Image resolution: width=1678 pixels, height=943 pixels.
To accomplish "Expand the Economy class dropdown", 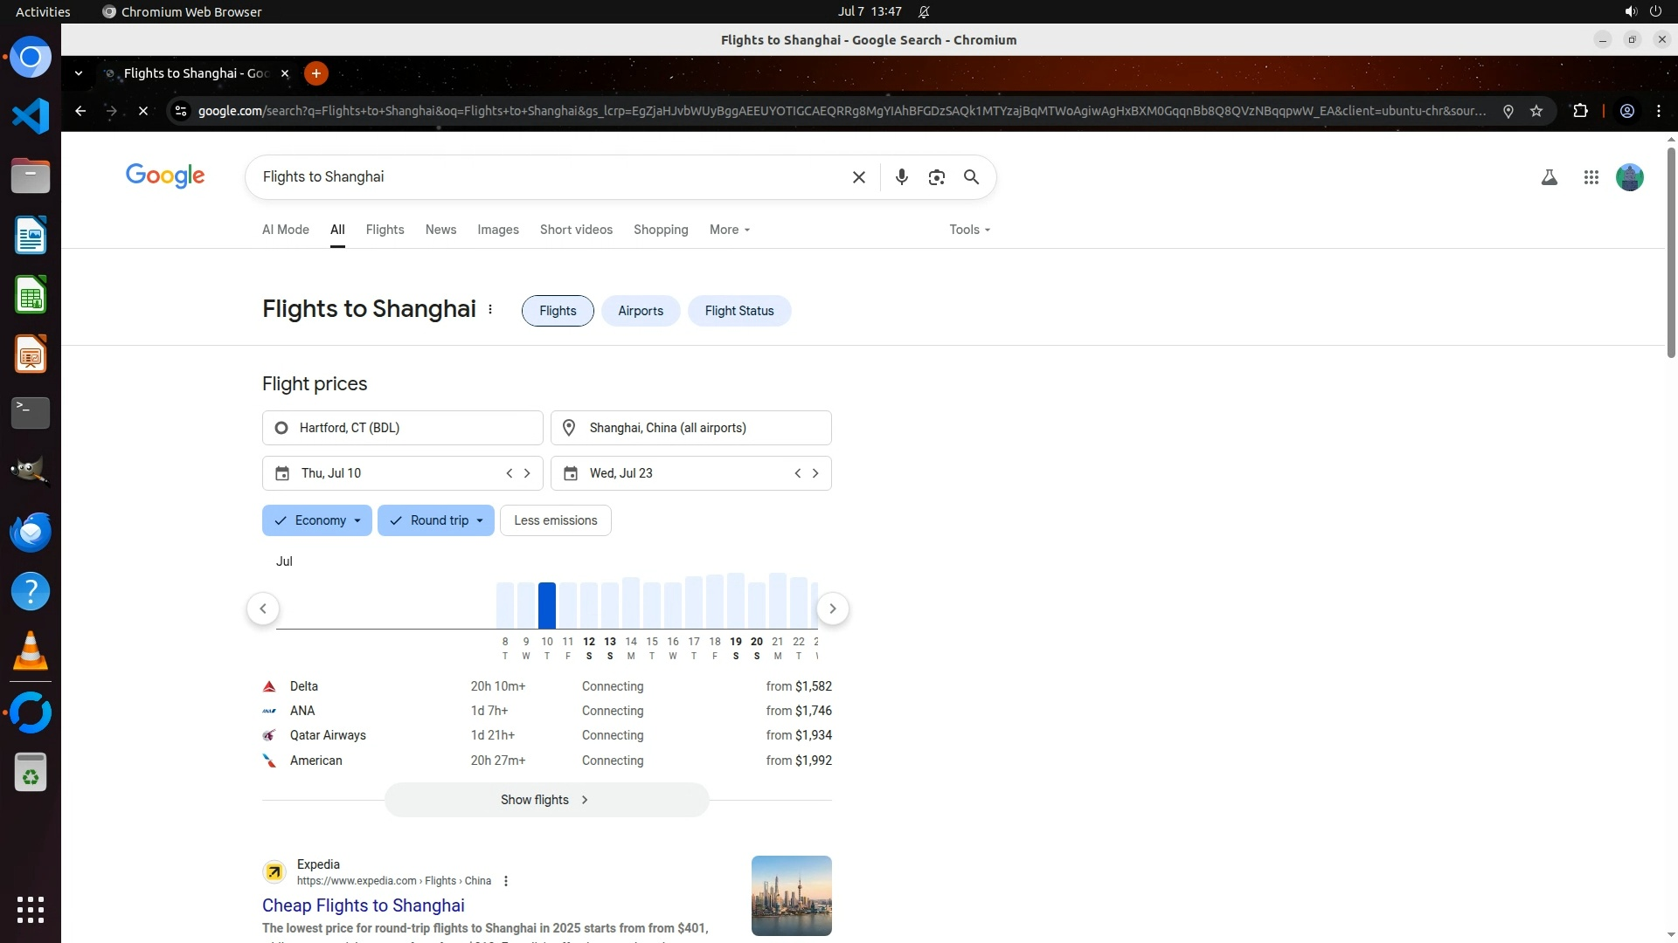I will coord(317,520).
